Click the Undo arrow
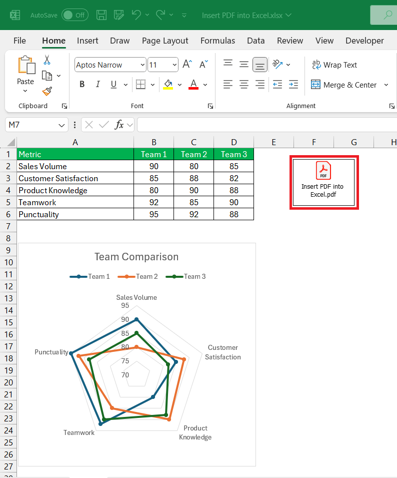Screen dimensions: 397x478 click(136, 15)
